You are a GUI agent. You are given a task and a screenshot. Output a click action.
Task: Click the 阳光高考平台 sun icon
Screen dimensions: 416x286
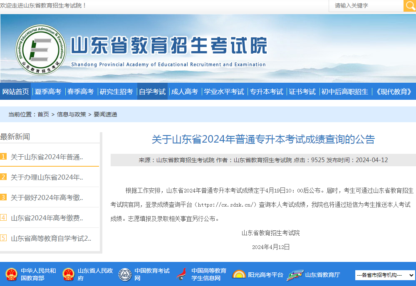pyautogui.click(x=238, y=275)
